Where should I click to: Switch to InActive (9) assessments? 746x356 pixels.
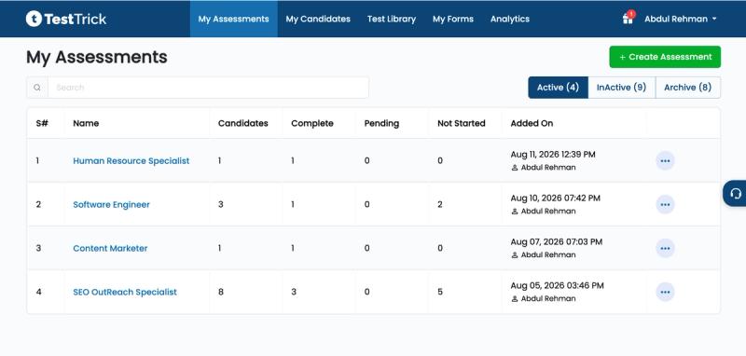(x=621, y=88)
